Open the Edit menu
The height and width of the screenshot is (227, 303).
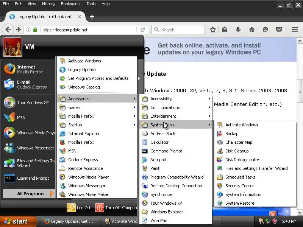point(18,4)
